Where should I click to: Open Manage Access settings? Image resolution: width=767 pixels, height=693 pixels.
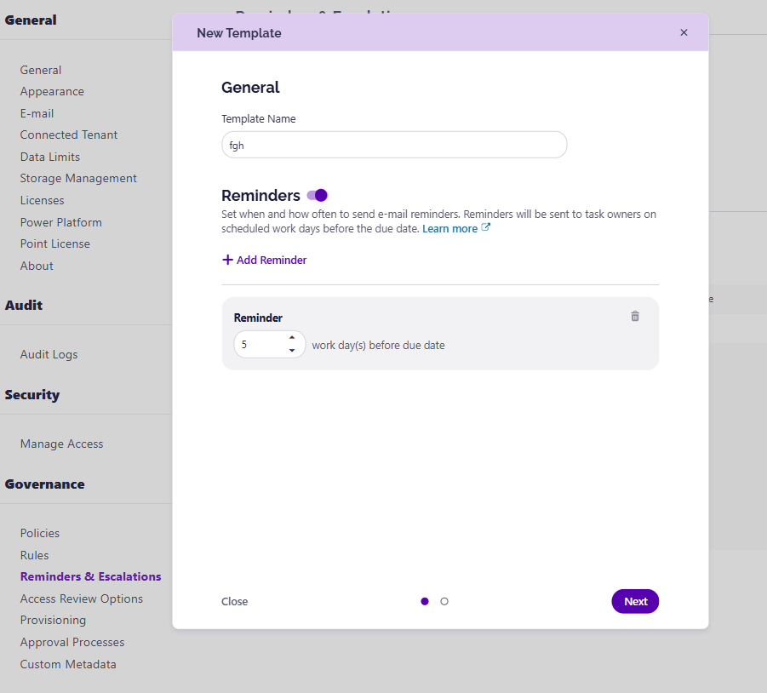pyautogui.click(x=61, y=444)
